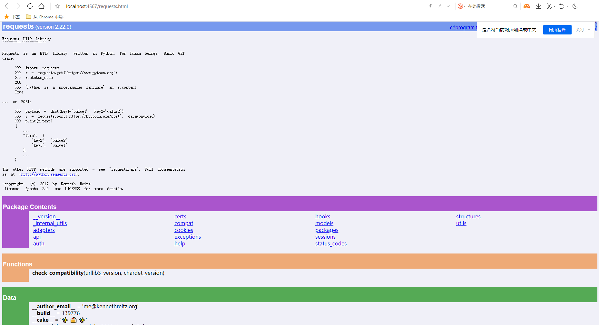Viewport: 599px width, 325px height.
Task: Open the browser home page
Action: [x=41, y=6]
